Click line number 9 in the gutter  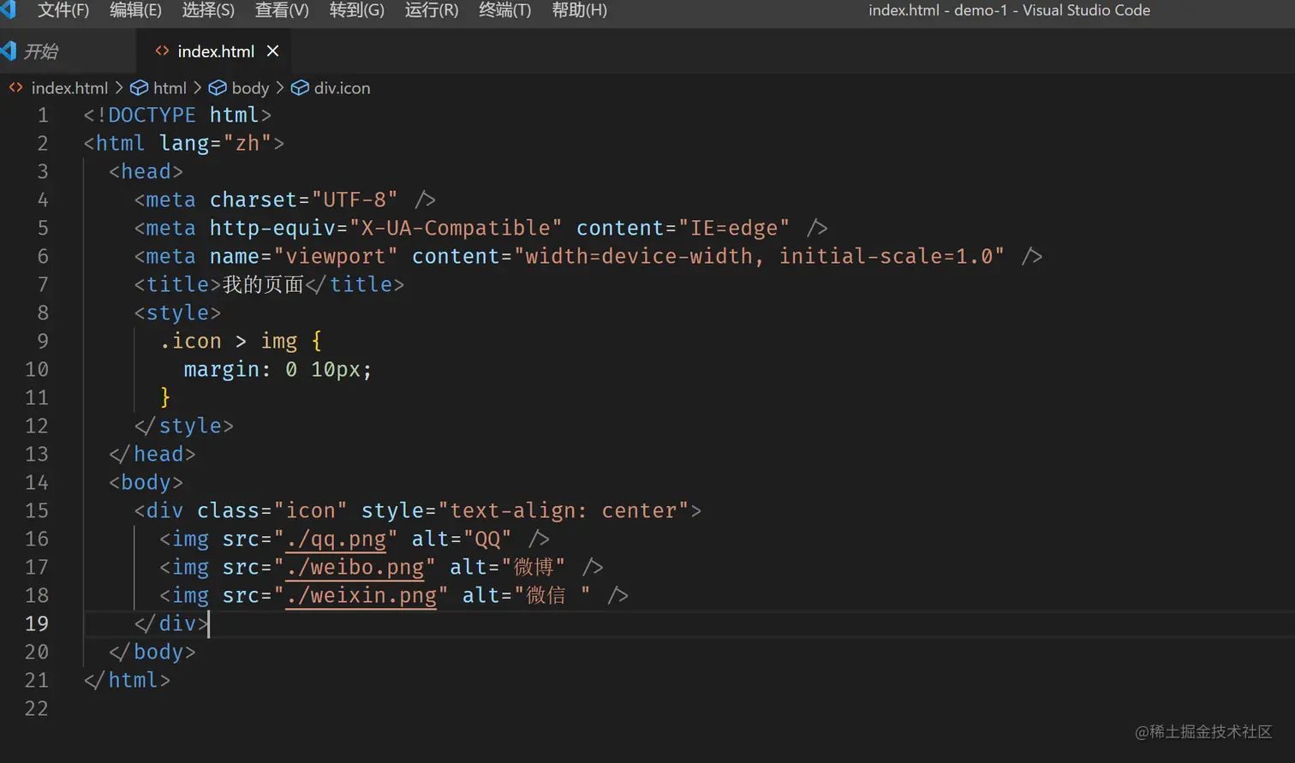[x=43, y=341]
